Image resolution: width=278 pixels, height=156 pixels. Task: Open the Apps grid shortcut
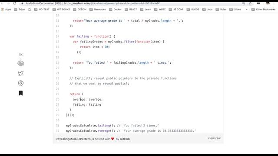click(6, 10)
